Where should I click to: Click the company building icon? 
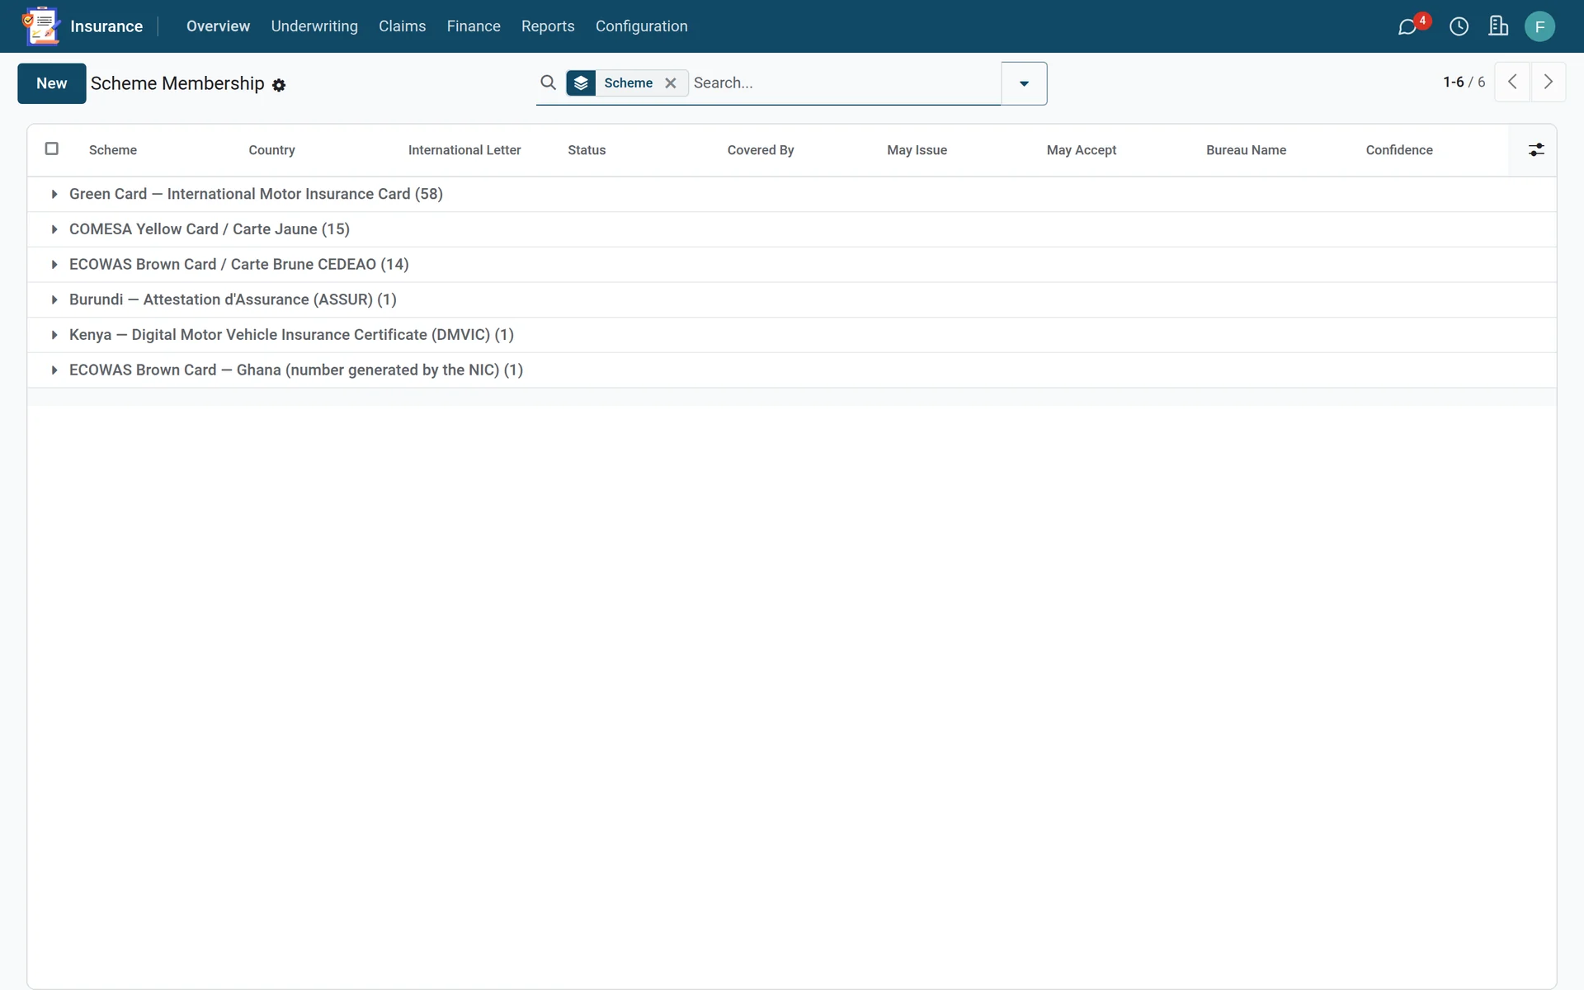(x=1498, y=26)
